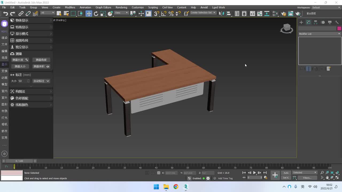342x192 pixels.
Task: Open the Hierarchy panel tab icon
Action: pyautogui.click(x=316, y=22)
